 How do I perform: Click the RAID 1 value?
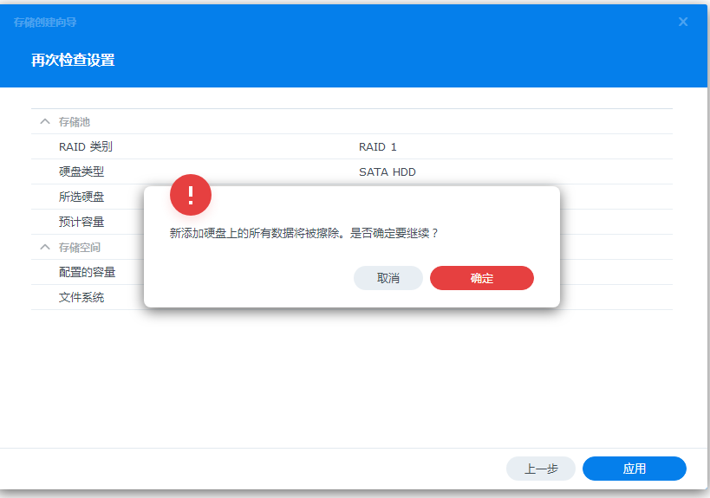point(378,147)
